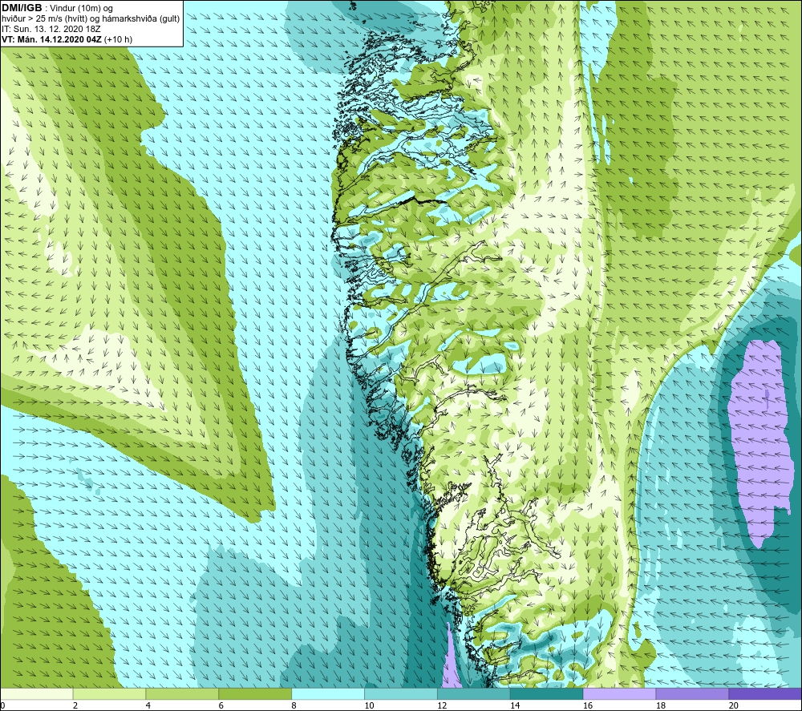Click the 8–10 m/s light cyan legend swatch
The height and width of the screenshot is (711, 802).
click(x=328, y=693)
